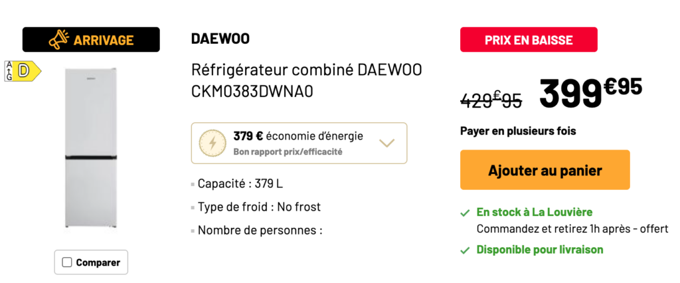Click En stock à La Louvière
Viewport: 680px width, 283px height.
tap(535, 213)
